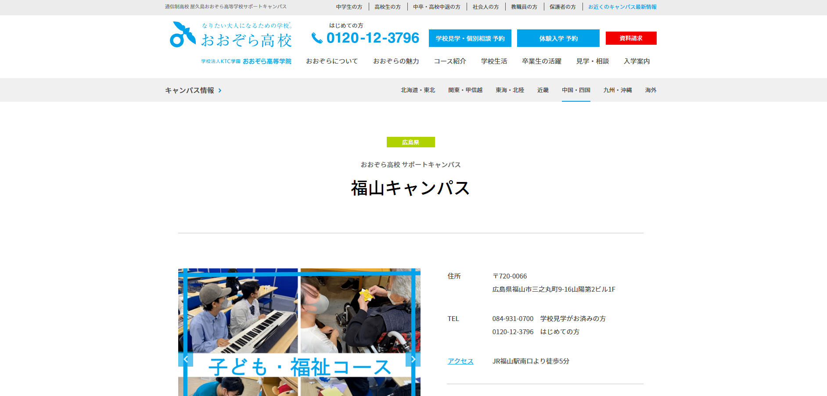Open the おおぞらについて menu
Screen dimensions: 827x396
(x=332, y=61)
